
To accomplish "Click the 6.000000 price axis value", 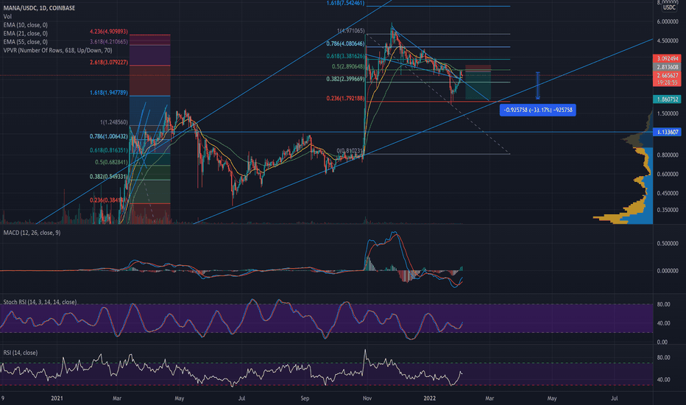I will click(x=668, y=21).
